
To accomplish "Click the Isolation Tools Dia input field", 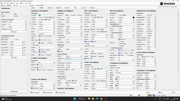I will 47,15.
